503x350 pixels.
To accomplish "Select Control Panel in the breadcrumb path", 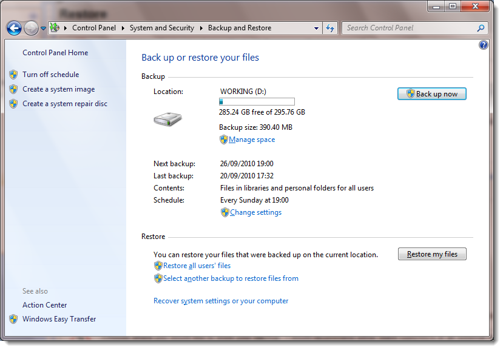I will [x=94, y=28].
